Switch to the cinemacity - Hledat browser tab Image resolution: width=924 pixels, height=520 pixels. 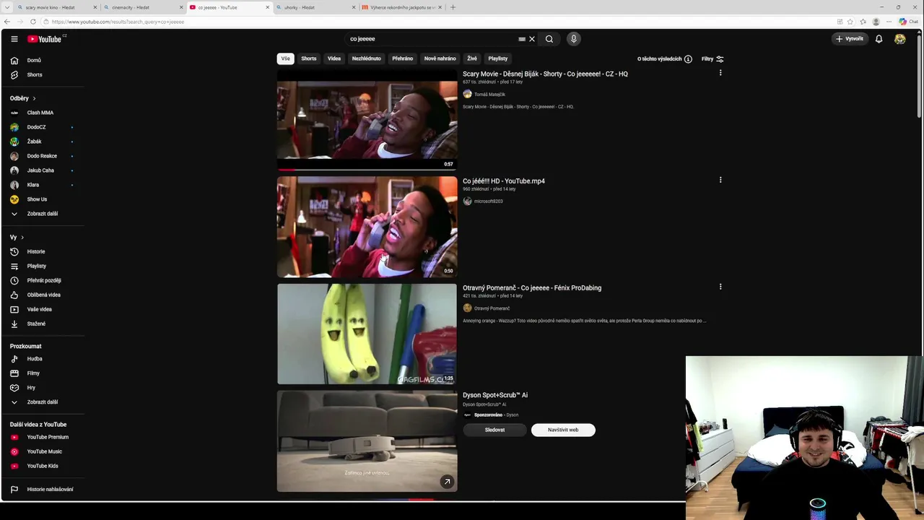point(141,7)
